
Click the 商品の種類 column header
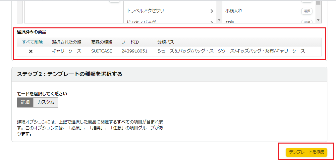tap(102, 42)
